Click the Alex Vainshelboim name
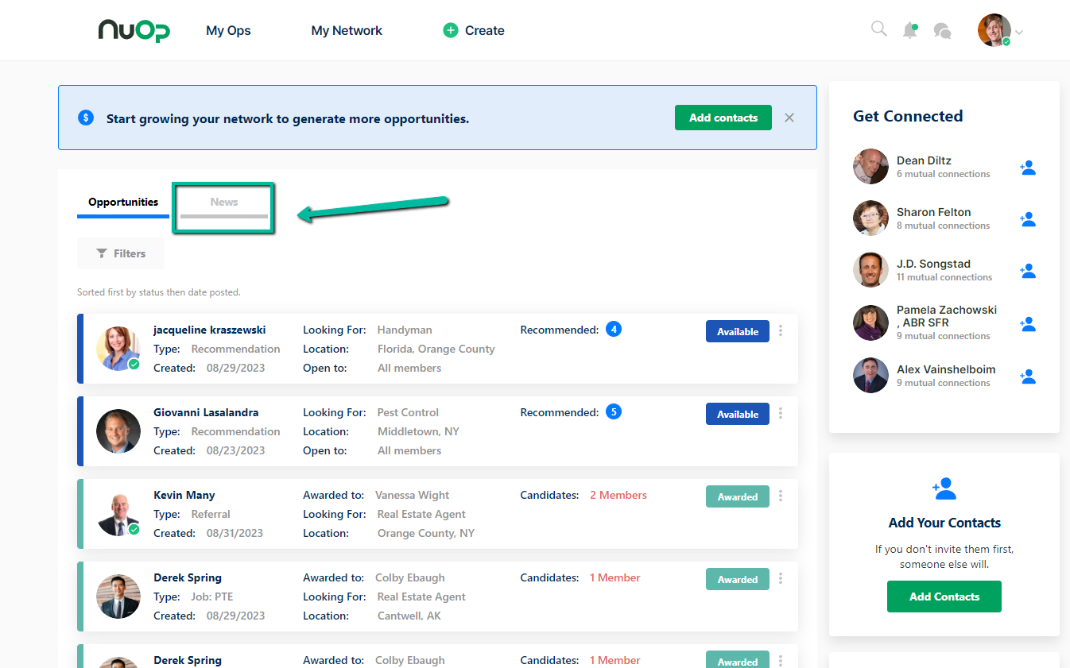Image resolution: width=1070 pixels, height=668 pixels. point(946,369)
